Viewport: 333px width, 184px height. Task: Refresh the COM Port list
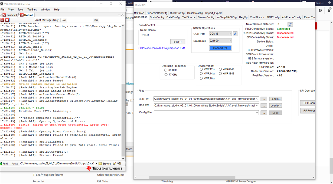235,34
